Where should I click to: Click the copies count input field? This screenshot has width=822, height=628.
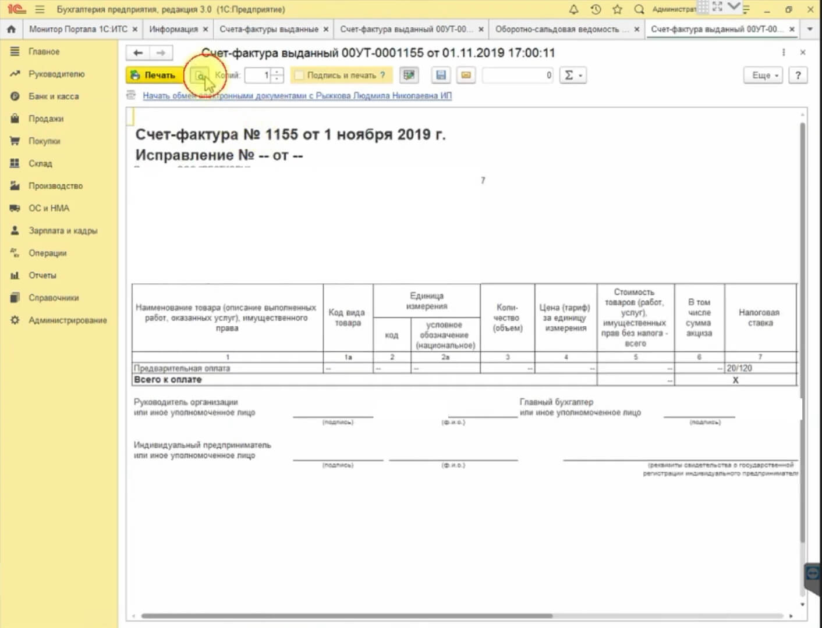tap(258, 75)
